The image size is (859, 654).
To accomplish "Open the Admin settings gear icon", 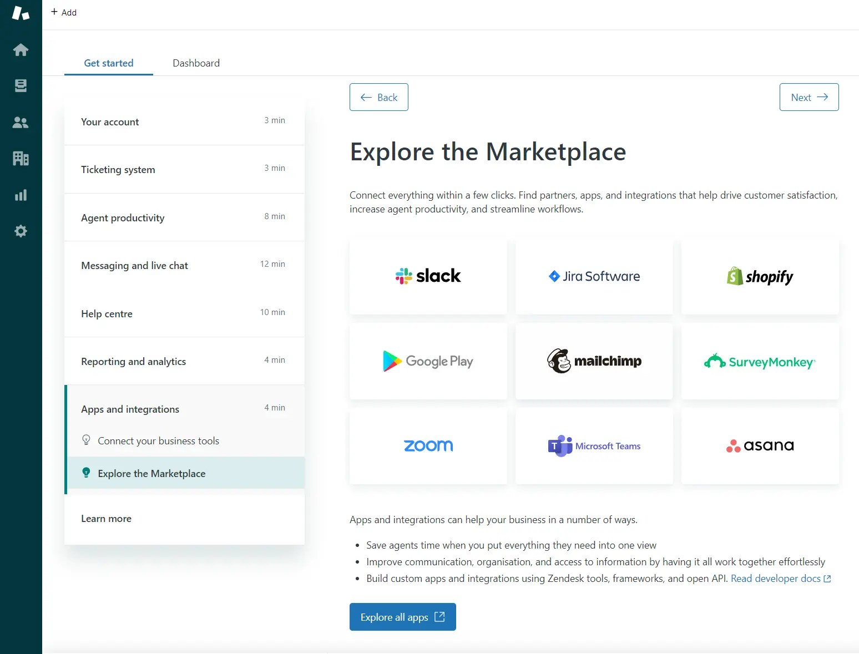I will coord(21,231).
